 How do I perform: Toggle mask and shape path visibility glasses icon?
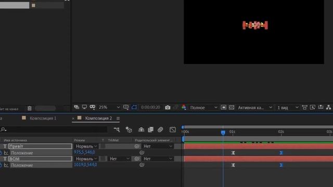[x=93, y=108]
